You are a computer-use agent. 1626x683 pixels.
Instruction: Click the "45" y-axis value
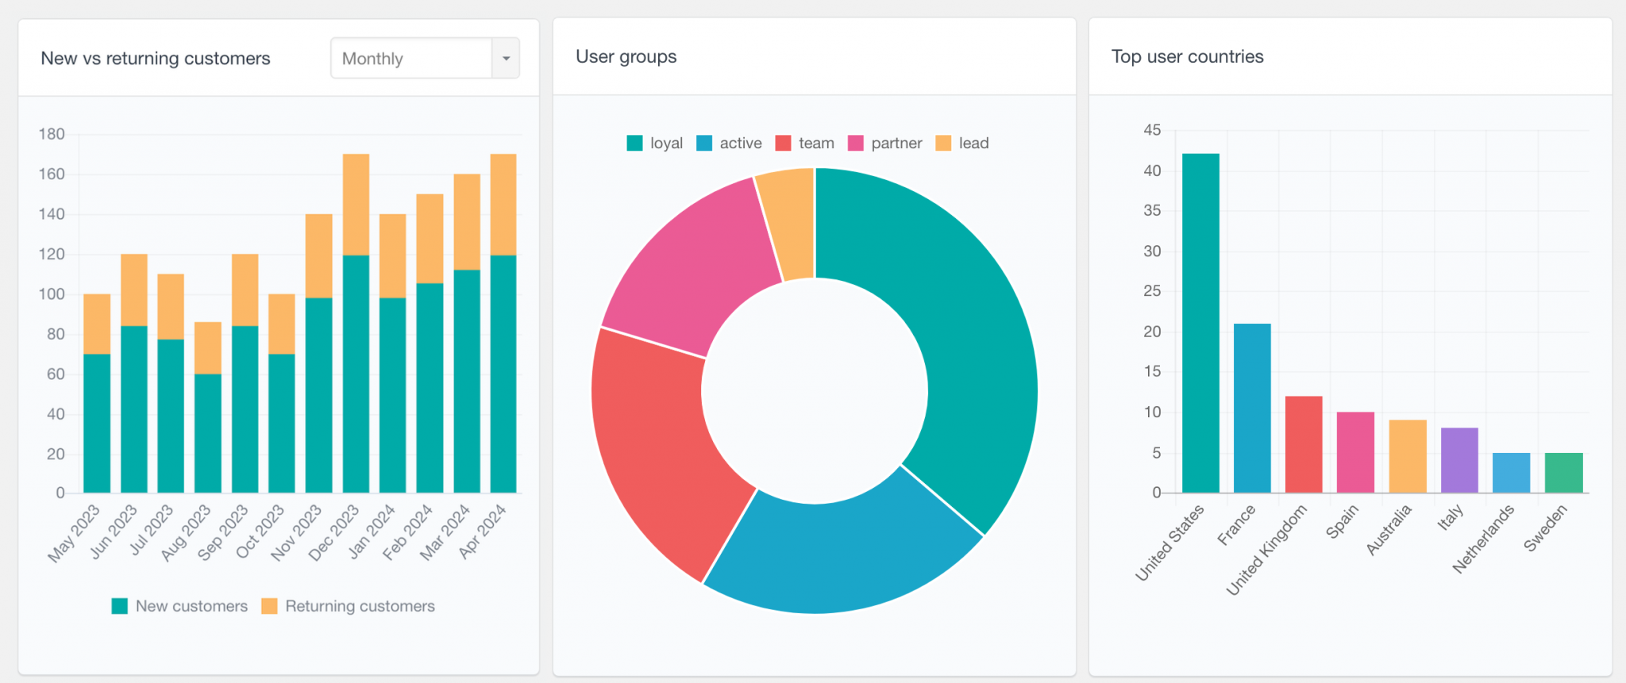[1152, 130]
